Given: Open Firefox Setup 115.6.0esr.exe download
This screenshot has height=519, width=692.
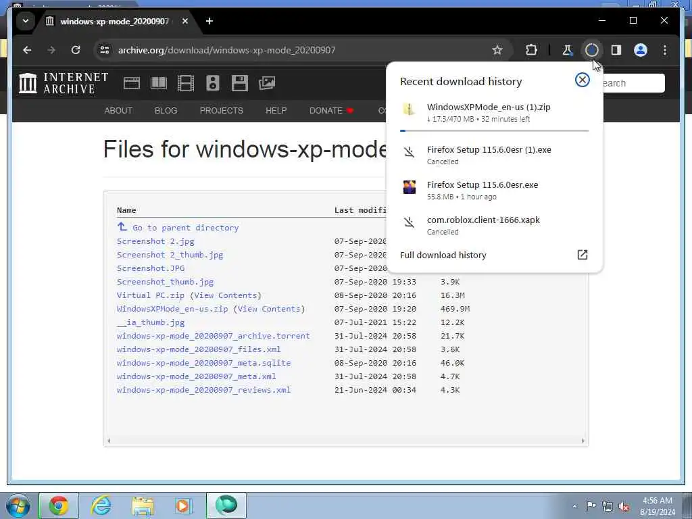Looking at the screenshot, I should 494,190.
